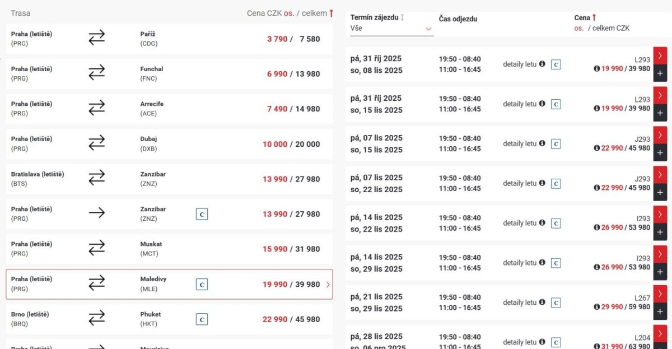Screen dimensions: 672x349
Task: Toggle sort by 'Termín zájezdu' column
Action: [x=402, y=17]
